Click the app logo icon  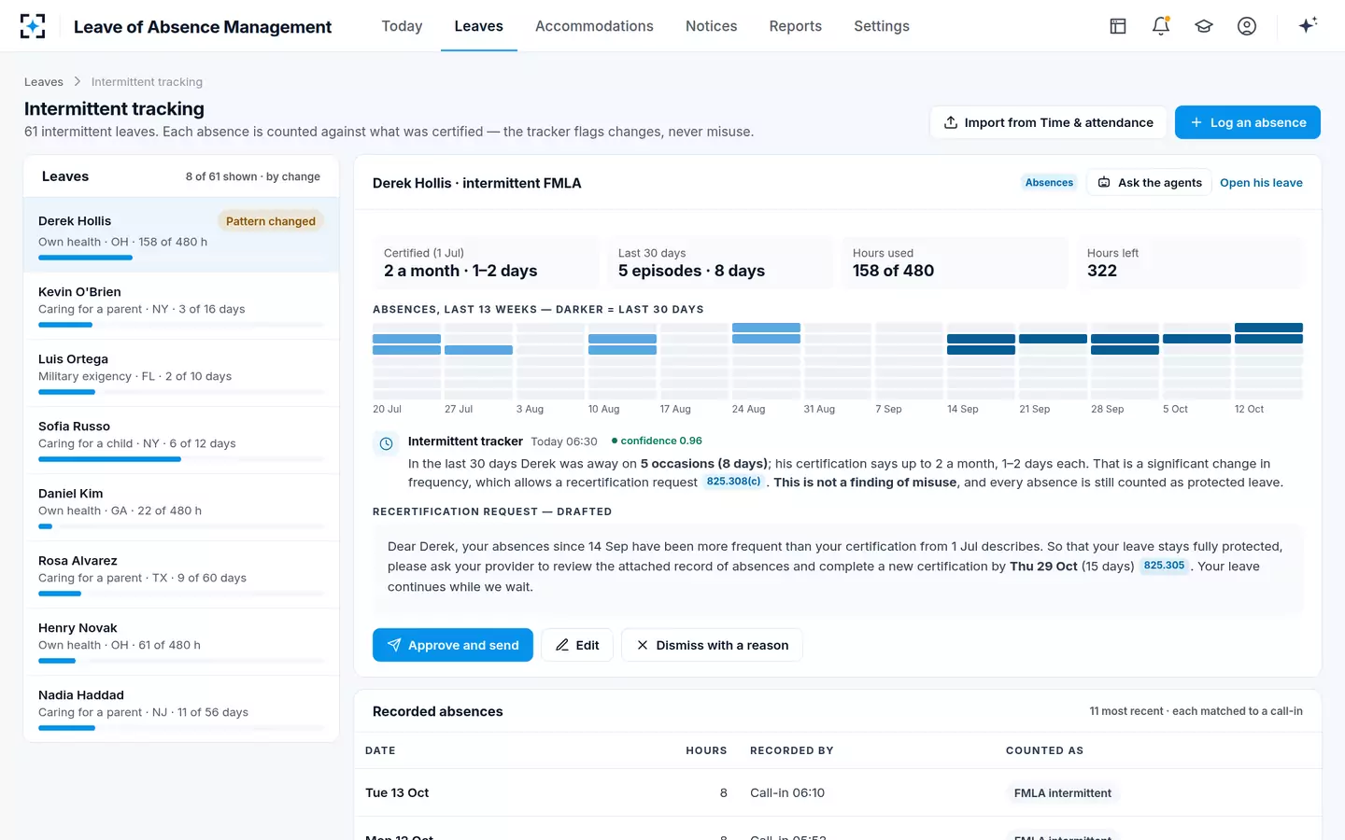tap(33, 26)
